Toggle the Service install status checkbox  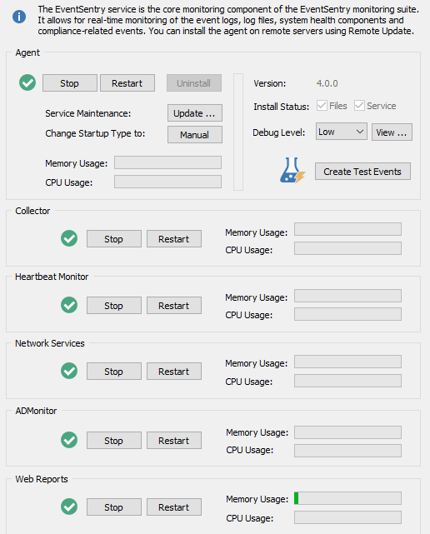[359, 106]
